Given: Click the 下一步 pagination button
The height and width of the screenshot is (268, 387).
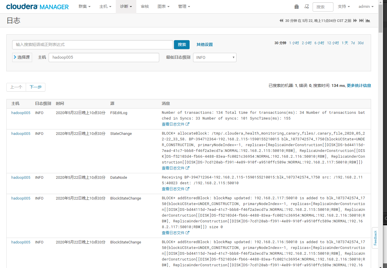Looking at the screenshot, I should (x=36, y=87).
